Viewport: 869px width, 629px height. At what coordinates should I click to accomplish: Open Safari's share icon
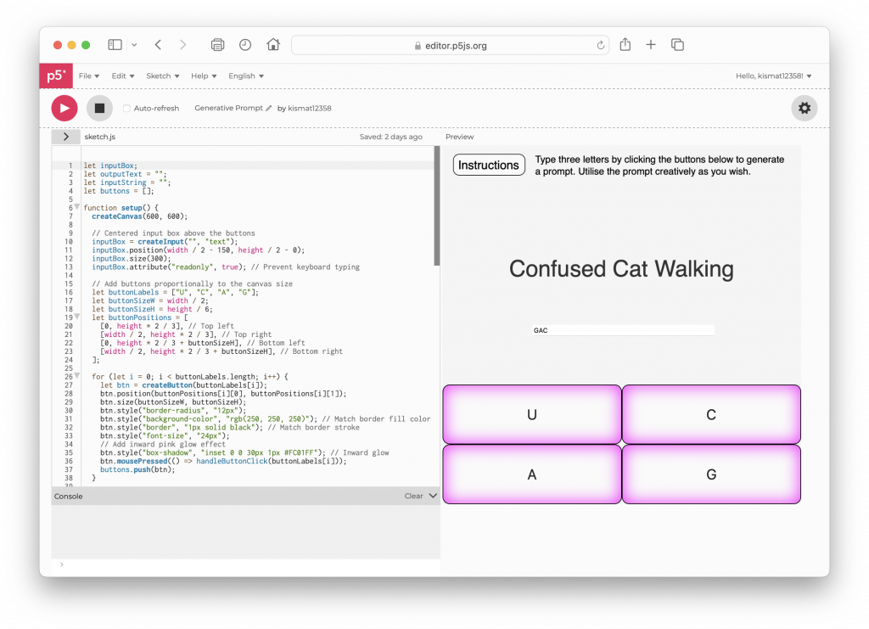[625, 45]
